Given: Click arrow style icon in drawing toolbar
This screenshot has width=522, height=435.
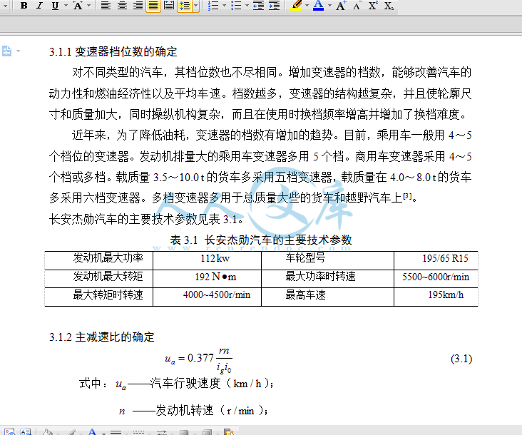Looking at the screenshot, I should pyautogui.click(x=161, y=431).
